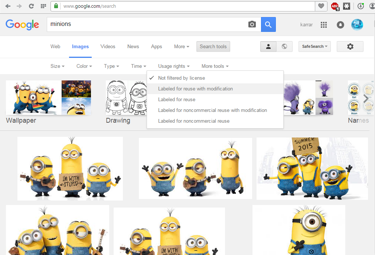The width and height of the screenshot is (375, 255).
Task: Choose Labeled for noncommercial reuse
Action: coord(215,121)
